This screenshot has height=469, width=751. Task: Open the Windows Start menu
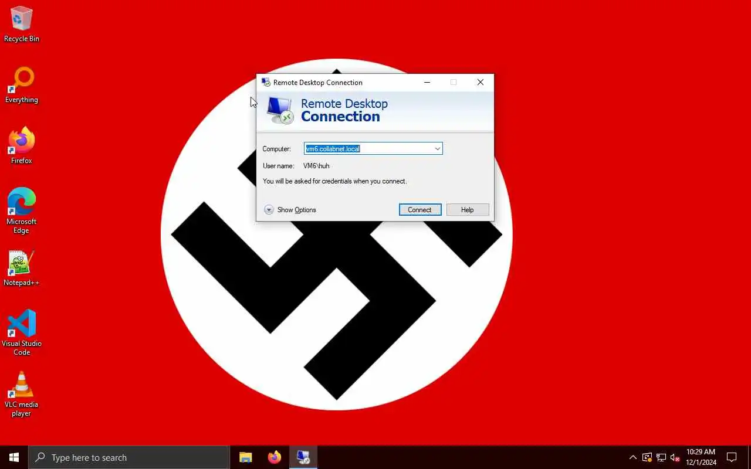(x=14, y=457)
